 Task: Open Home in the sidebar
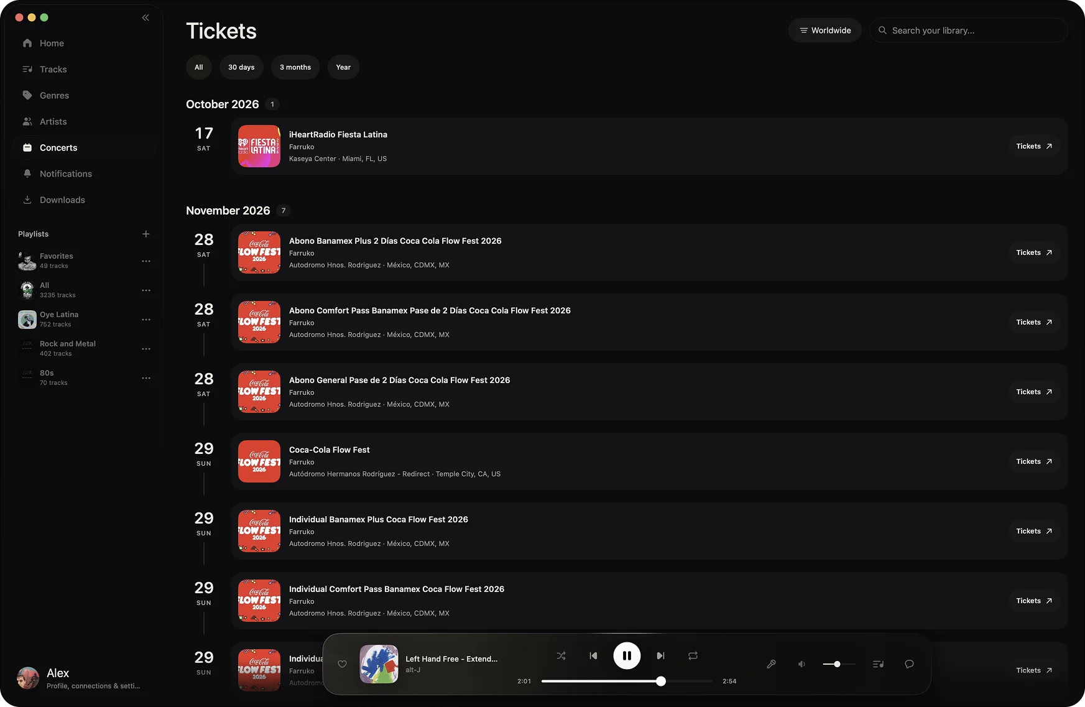coord(84,43)
